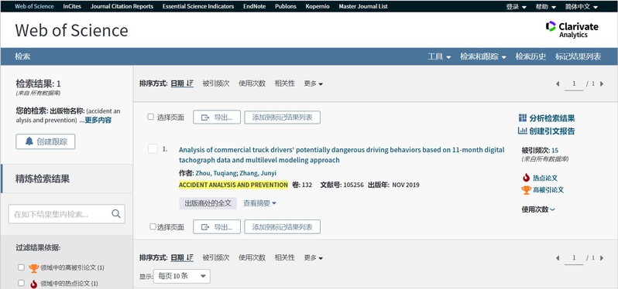Click the bottom 导出... button
Image resolution: width=618 pixels, height=289 pixels.
pyautogui.click(x=217, y=227)
